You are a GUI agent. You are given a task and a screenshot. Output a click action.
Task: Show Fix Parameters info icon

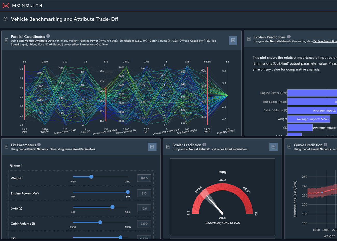[x=39, y=145]
